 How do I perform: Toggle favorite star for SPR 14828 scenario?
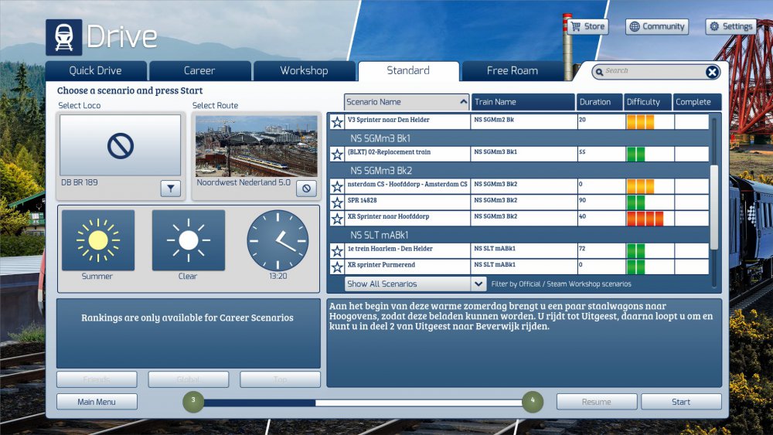point(337,202)
